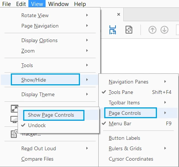Viewport: 179px width, 167px height.
Task: Click the fit to page icon
Action: (129, 30)
